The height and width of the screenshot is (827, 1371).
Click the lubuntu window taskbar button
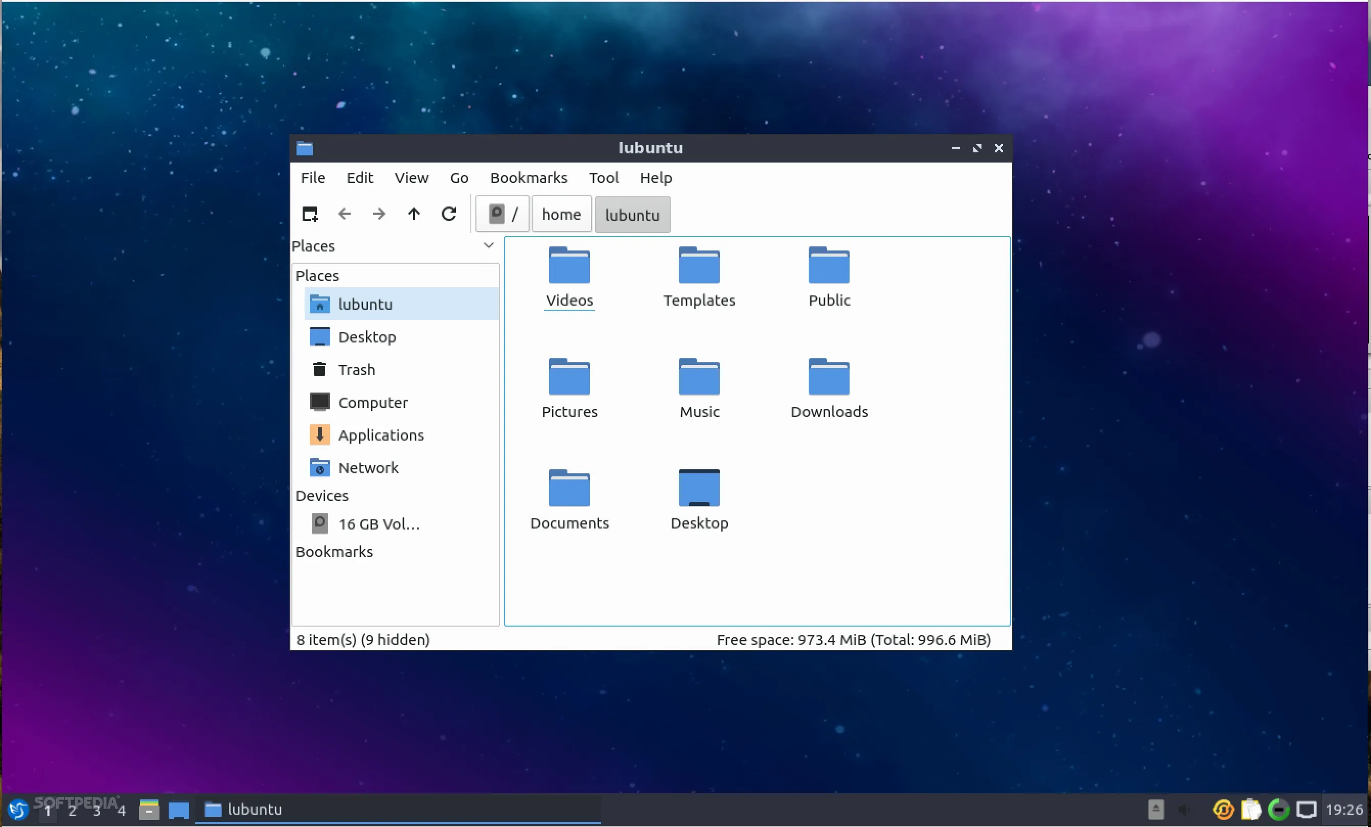click(x=398, y=809)
